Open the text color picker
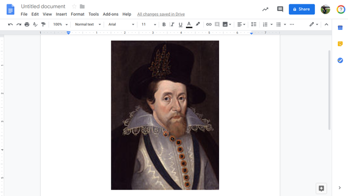The height and width of the screenshot is (196, 348). (x=189, y=24)
